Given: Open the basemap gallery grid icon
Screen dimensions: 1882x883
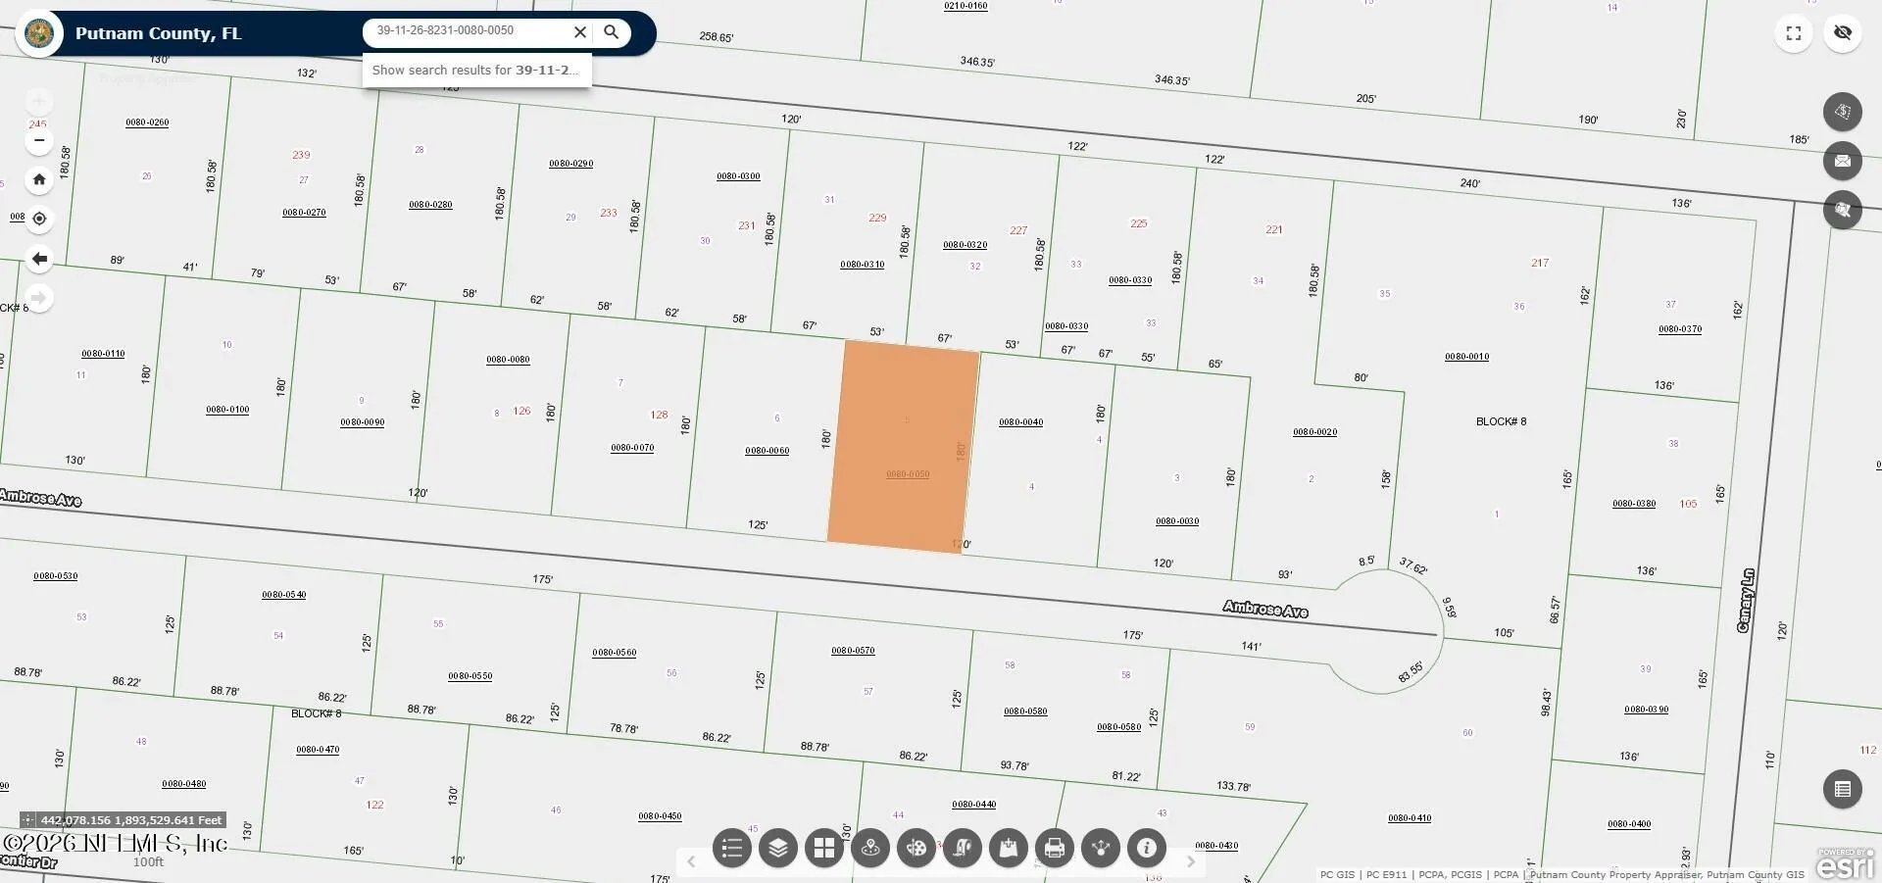Looking at the screenshot, I should pos(824,848).
